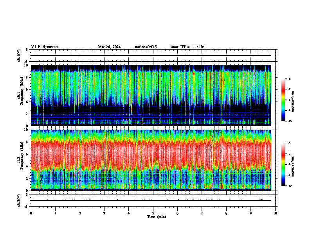Click the 'start UT = 11:10:1' text
This screenshot has height=239, width=310.
(189, 47)
